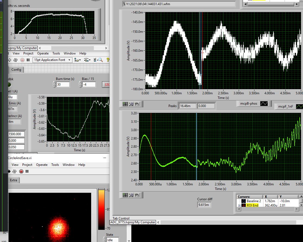
Task: Open Operate menu in upper LabVIEW window
Action: click(x=43, y=53)
